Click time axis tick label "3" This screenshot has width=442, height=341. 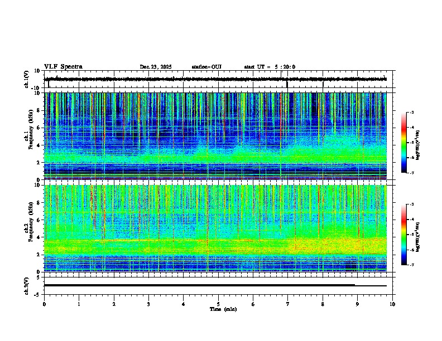point(148,304)
